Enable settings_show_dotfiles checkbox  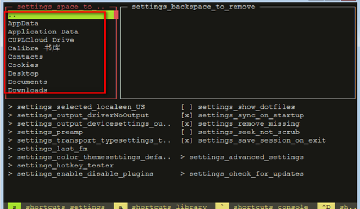click(187, 107)
